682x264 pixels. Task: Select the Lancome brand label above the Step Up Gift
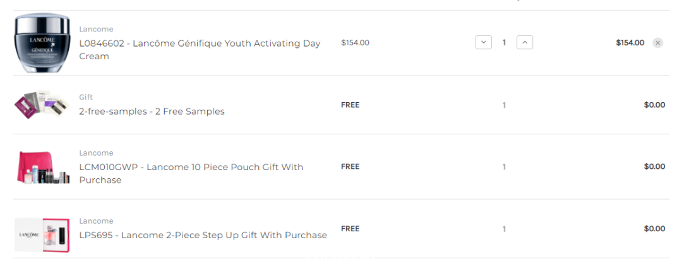(x=96, y=221)
